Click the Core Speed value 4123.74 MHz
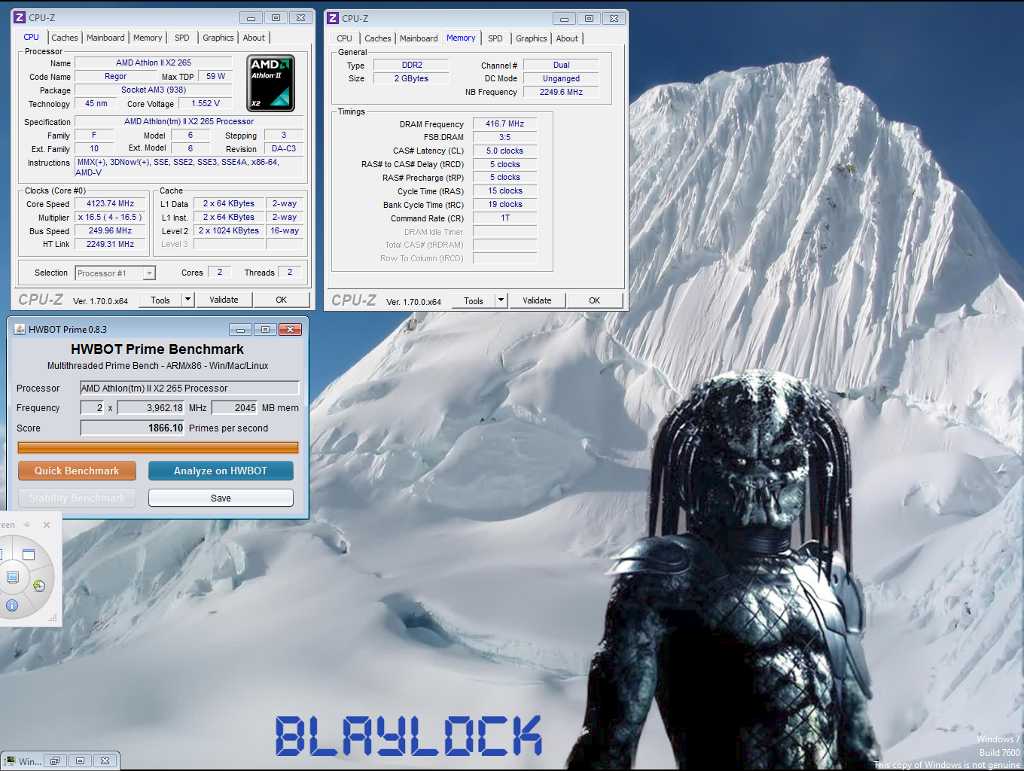 [x=110, y=203]
